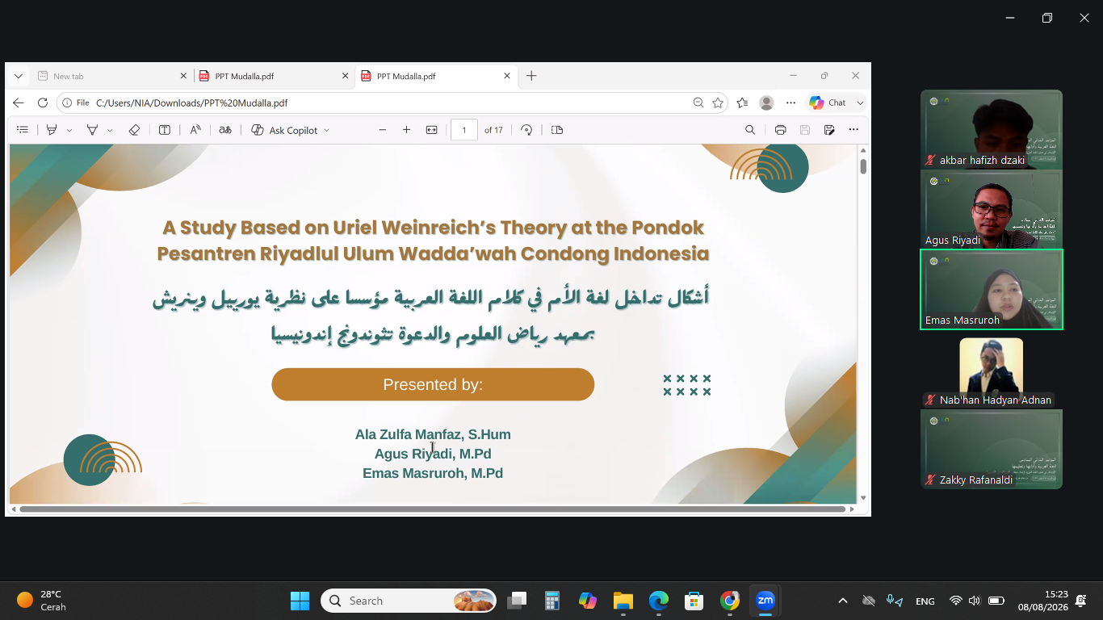Image resolution: width=1103 pixels, height=620 pixels.
Task: Expand the chevron beside Copilot Chat
Action: (x=860, y=103)
